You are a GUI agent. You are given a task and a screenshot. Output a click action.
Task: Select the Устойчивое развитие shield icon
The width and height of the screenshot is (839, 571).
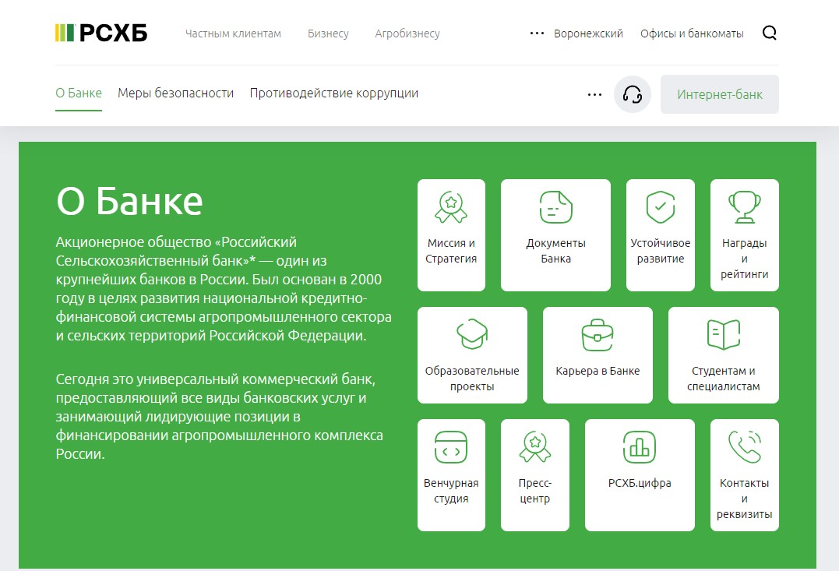click(660, 207)
